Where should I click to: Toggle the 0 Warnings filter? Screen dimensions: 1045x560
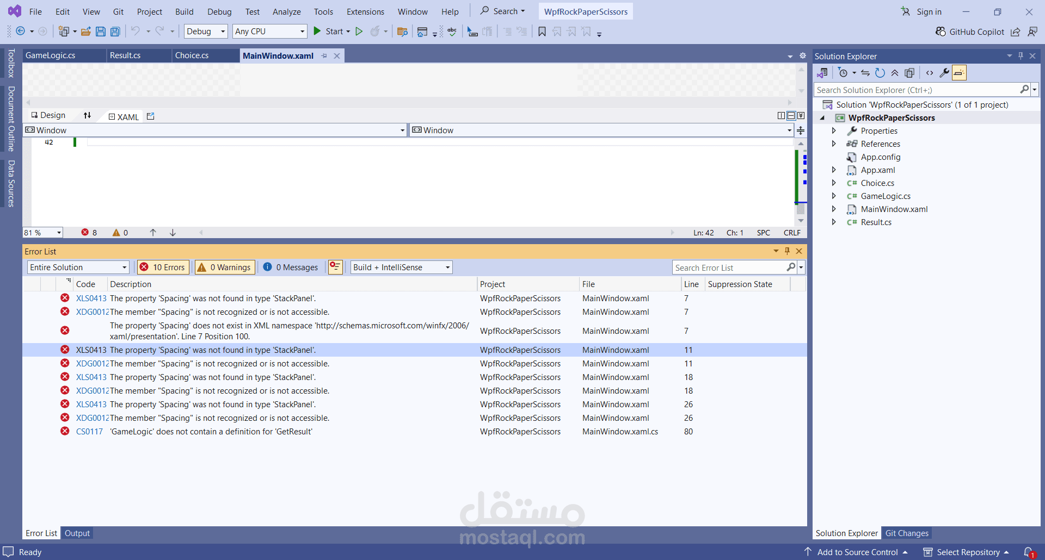click(x=225, y=267)
